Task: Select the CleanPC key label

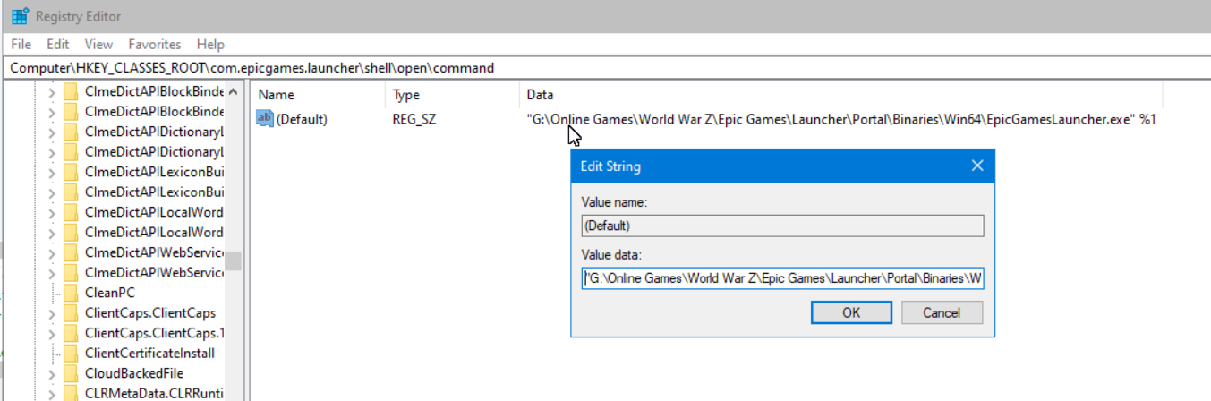Action: click(110, 293)
